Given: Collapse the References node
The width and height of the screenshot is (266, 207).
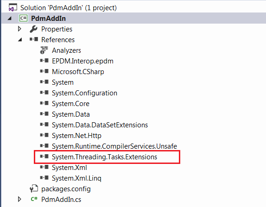Looking at the screenshot, I should [x=20, y=40].
